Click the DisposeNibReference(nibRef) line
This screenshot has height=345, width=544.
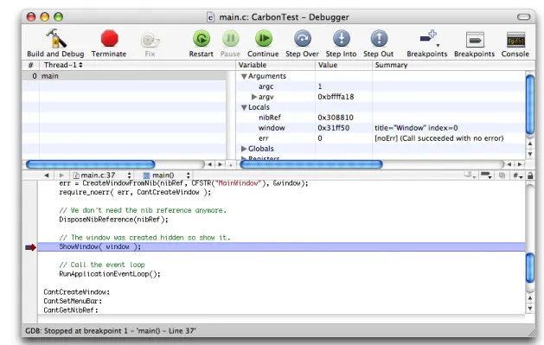113,220
